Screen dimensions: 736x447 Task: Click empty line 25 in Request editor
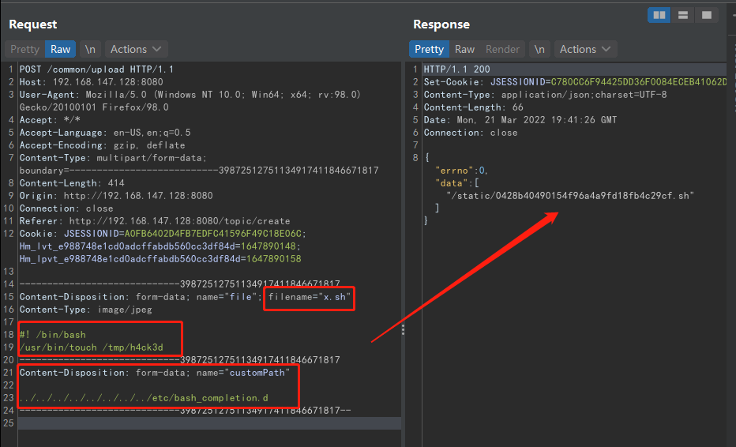click(x=209, y=423)
